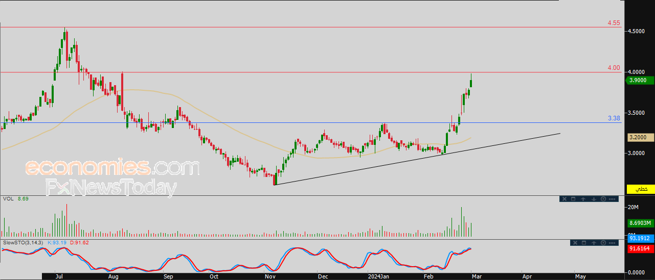
Task: Click the May label on time axis
Action: point(580,276)
